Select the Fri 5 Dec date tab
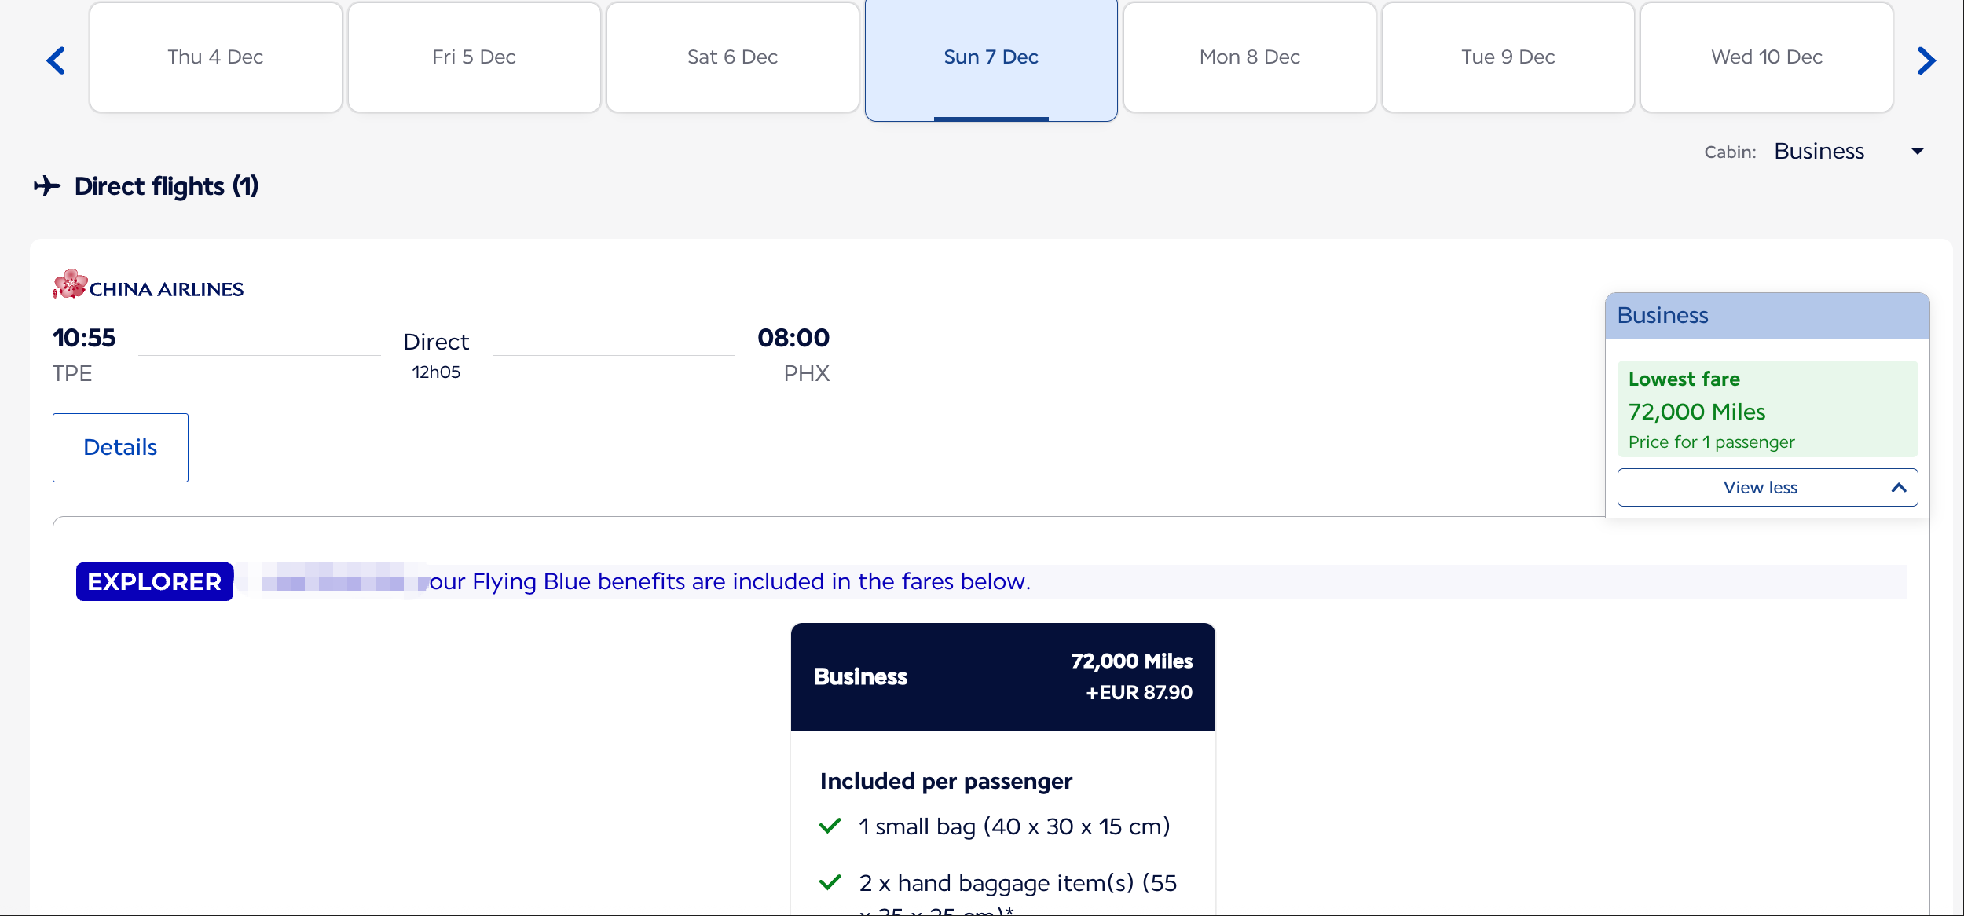Viewport: 1964px width, 916px height. [474, 57]
